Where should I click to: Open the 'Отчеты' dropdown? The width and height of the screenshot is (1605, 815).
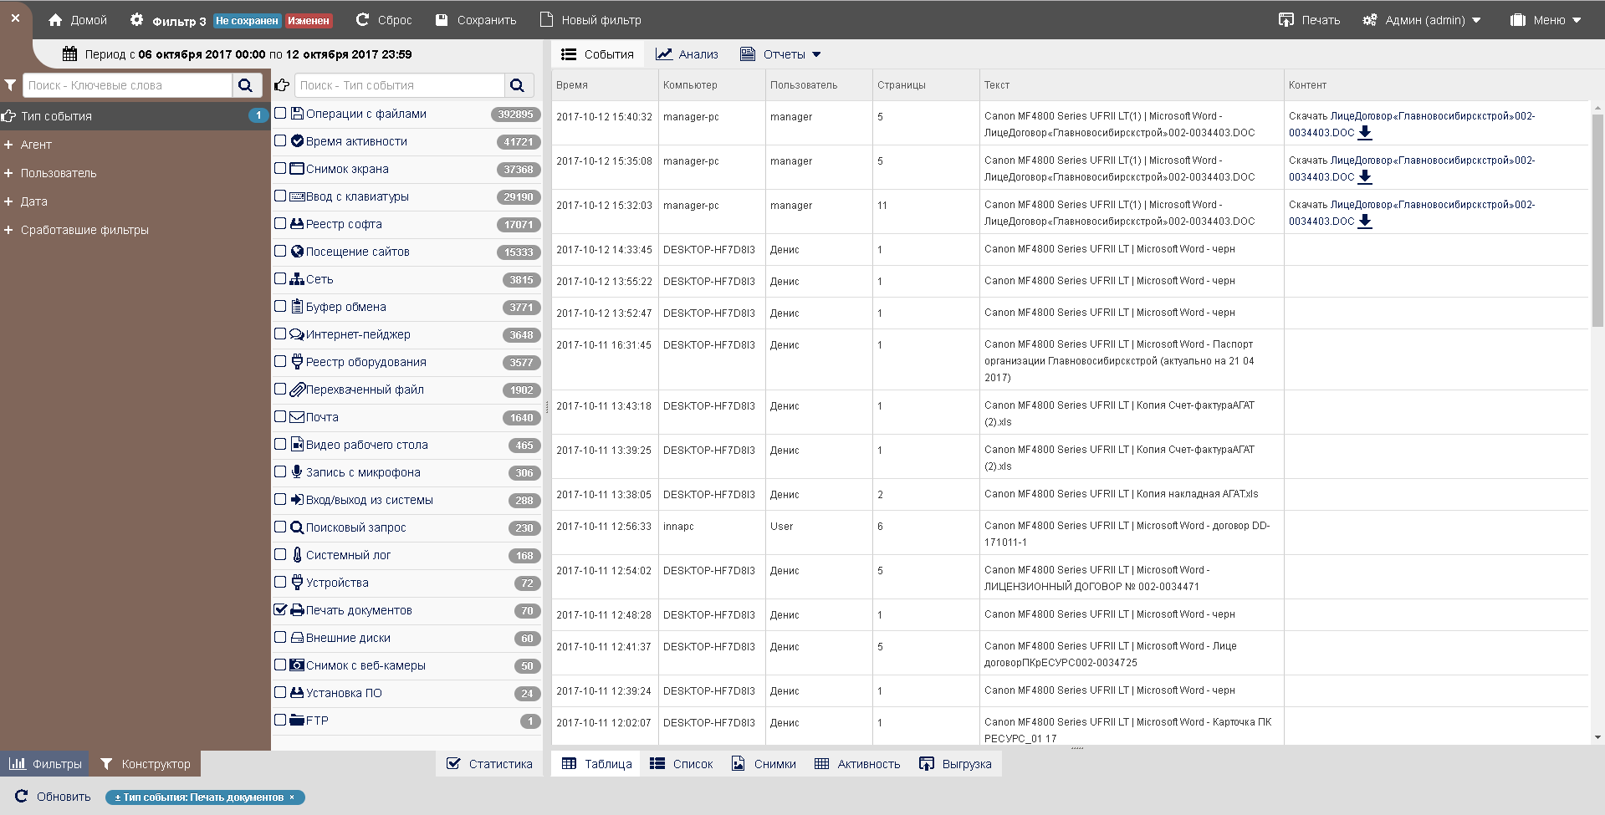point(781,54)
